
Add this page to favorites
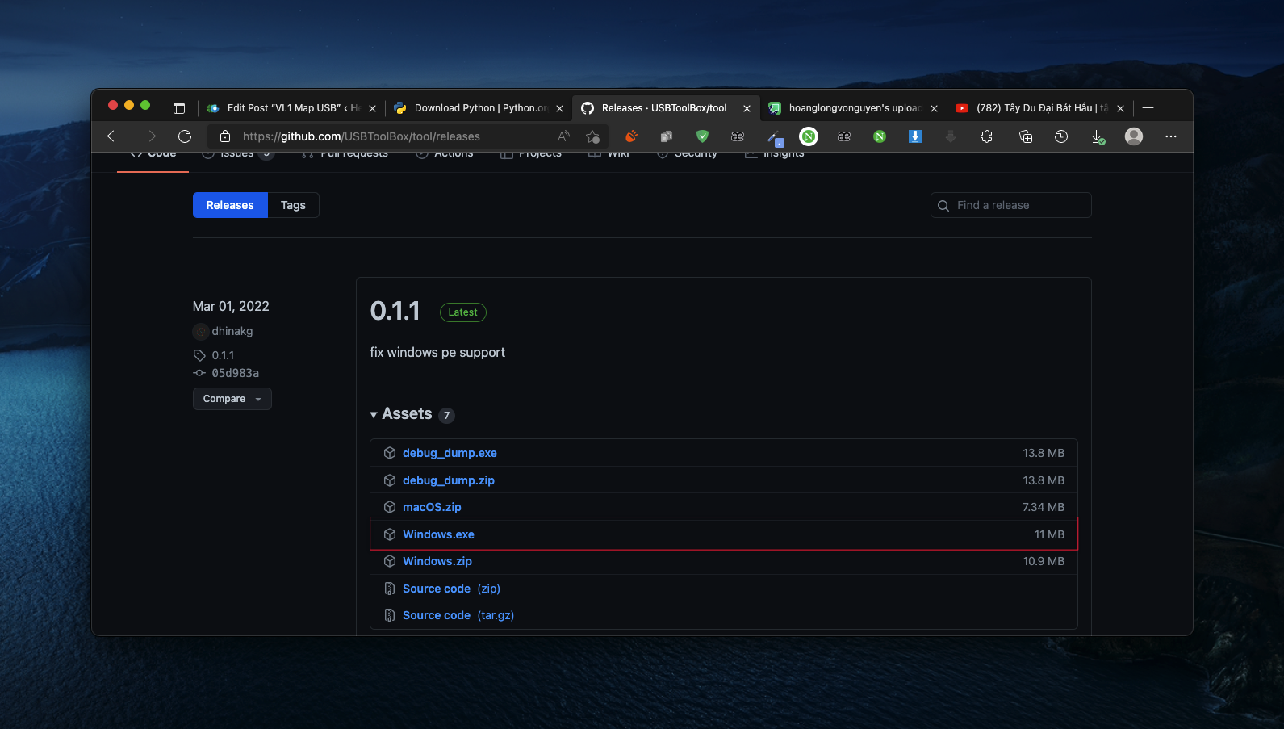click(x=593, y=136)
